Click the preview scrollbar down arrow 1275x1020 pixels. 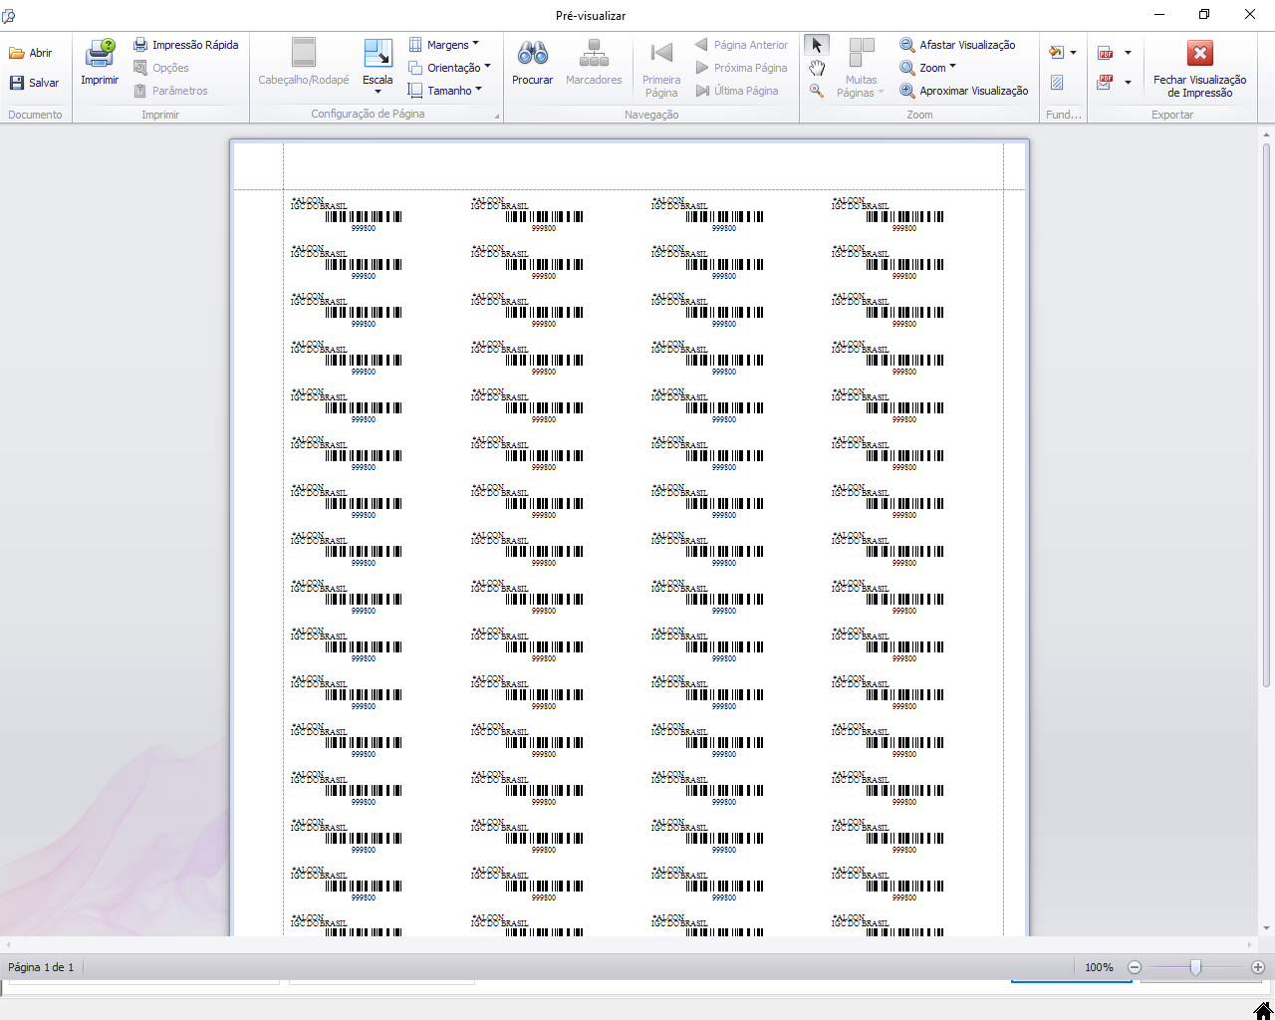pos(1267,928)
